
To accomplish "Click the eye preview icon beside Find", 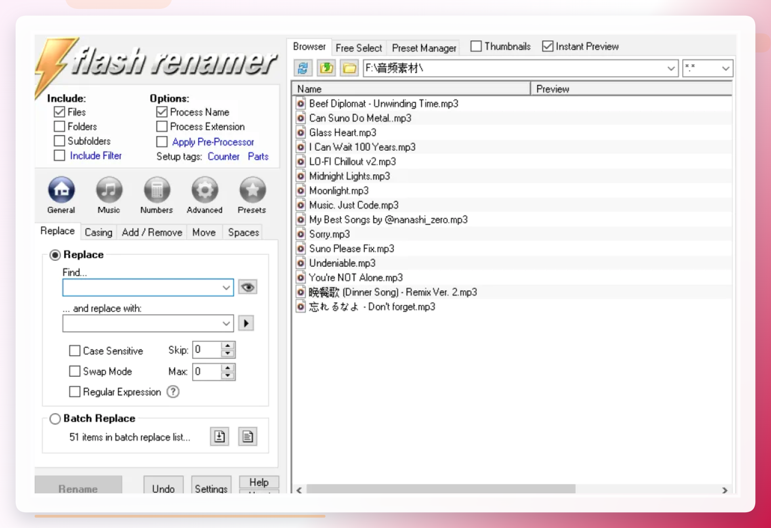I will 248,287.
